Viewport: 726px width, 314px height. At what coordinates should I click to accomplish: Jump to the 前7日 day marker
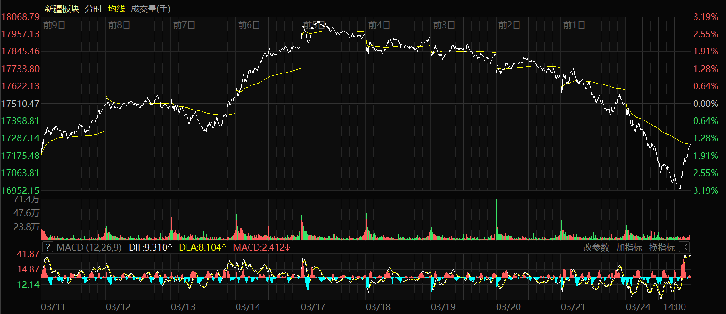coord(184,25)
